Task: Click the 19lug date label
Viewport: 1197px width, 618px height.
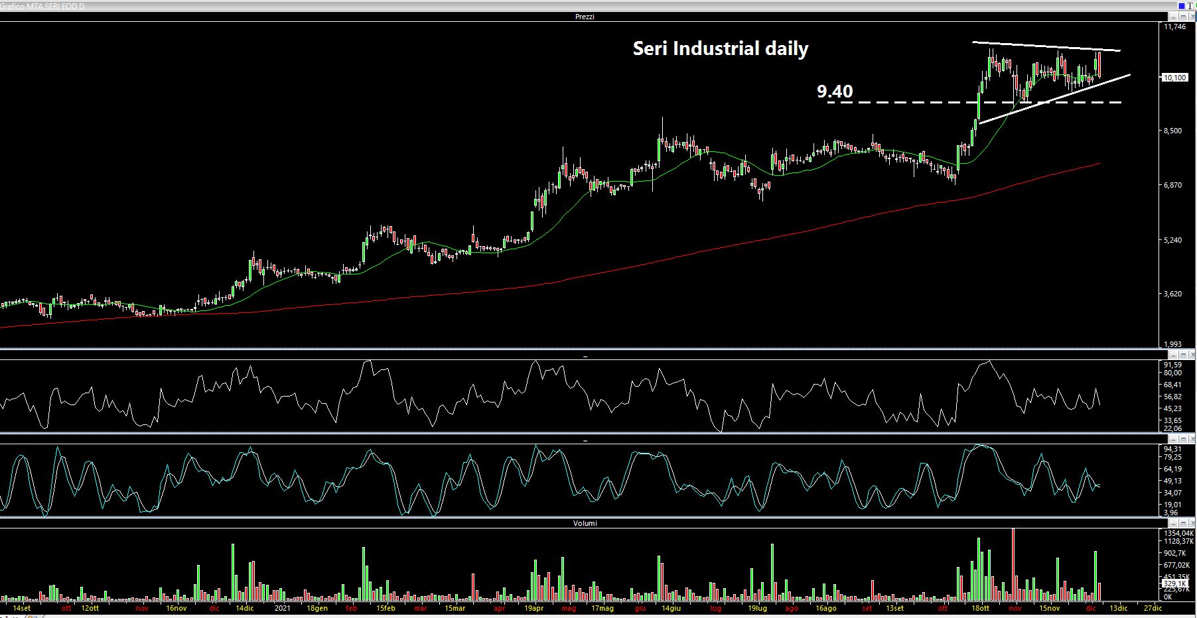Action: pos(757,608)
